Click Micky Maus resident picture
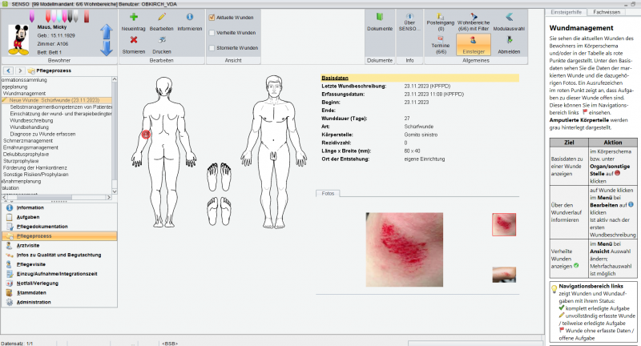This screenshot has width=641, height=346. 18,39
